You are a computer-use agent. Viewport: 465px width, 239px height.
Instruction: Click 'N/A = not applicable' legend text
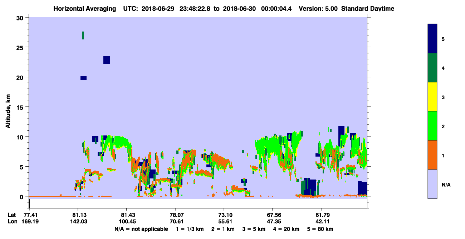click(x=141, y=229)
